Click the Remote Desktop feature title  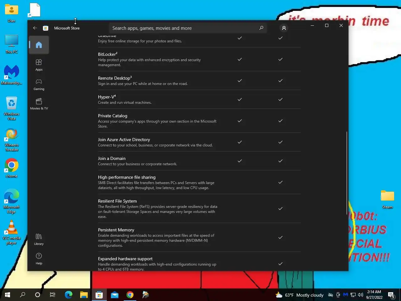click(115, 78)
